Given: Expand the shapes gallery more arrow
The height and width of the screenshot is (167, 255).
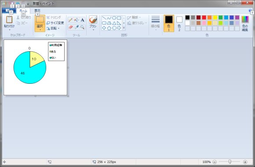Looking at the screenshot, I should (124, 28).
